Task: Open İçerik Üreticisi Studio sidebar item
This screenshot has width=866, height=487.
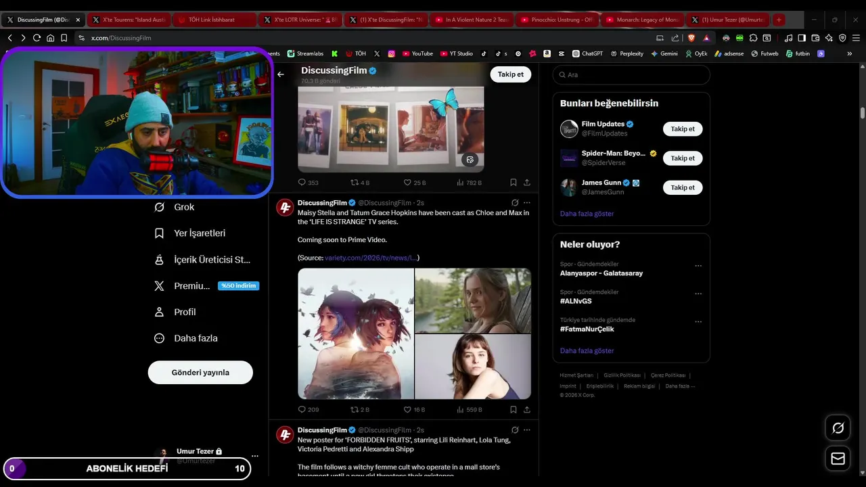Action: 202,260
